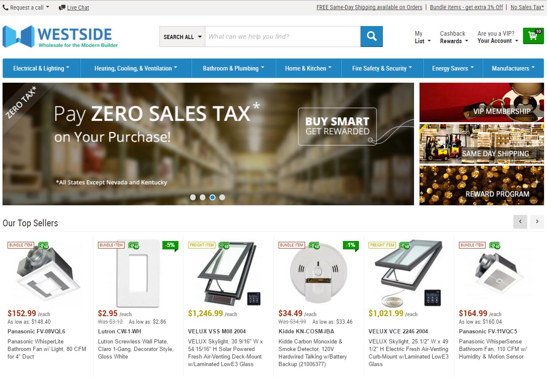The image size is (547, 377).
Task: Click the magnifying glass search button
Action: tap(372, 37)
